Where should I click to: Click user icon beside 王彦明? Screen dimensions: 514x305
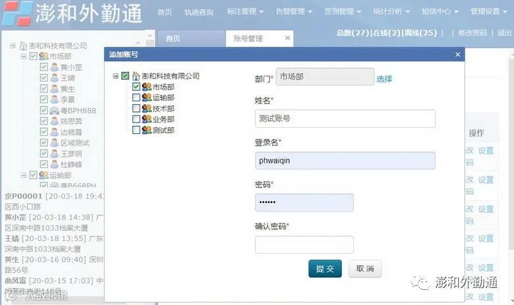(55, 153)
